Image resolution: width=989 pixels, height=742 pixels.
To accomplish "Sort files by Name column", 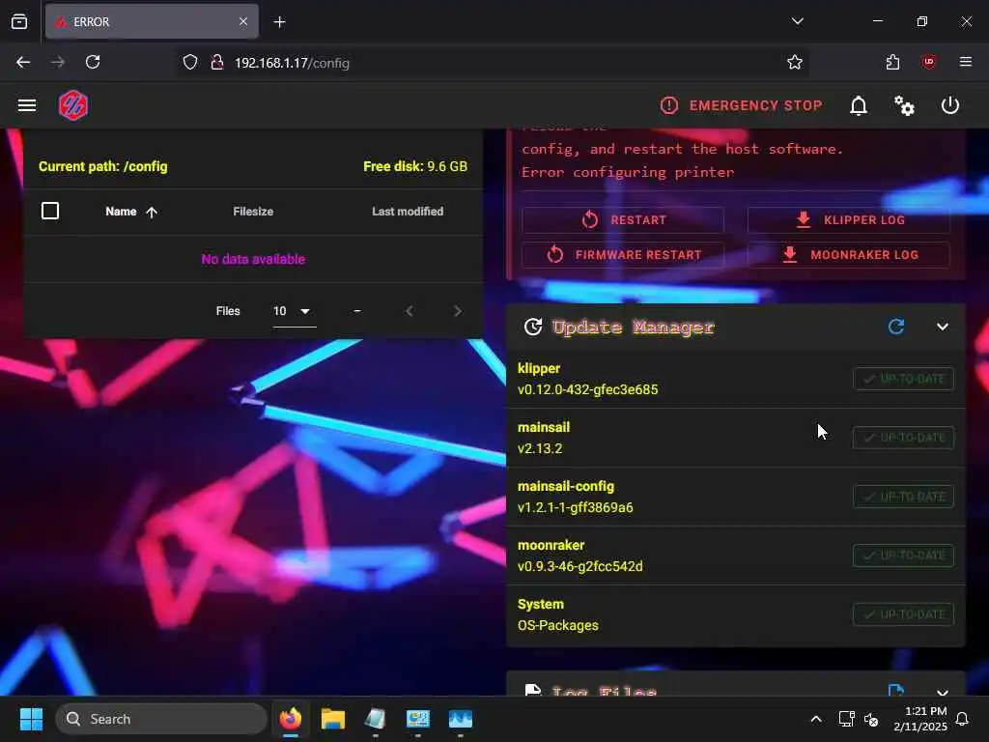I will pyautogui.click(x=131, y=212).
